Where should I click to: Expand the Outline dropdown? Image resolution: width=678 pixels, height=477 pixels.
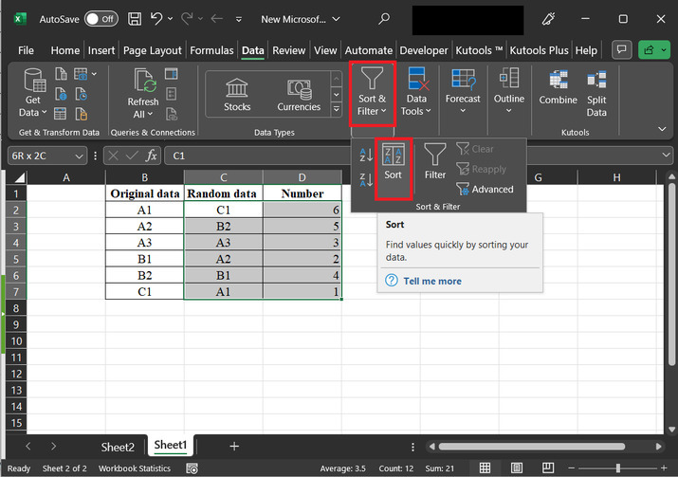click(x=508, y=93)
